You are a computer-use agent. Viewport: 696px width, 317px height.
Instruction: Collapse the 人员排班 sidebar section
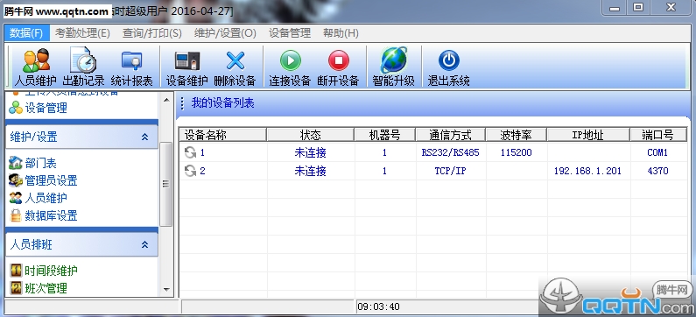(x=144, y=244)
